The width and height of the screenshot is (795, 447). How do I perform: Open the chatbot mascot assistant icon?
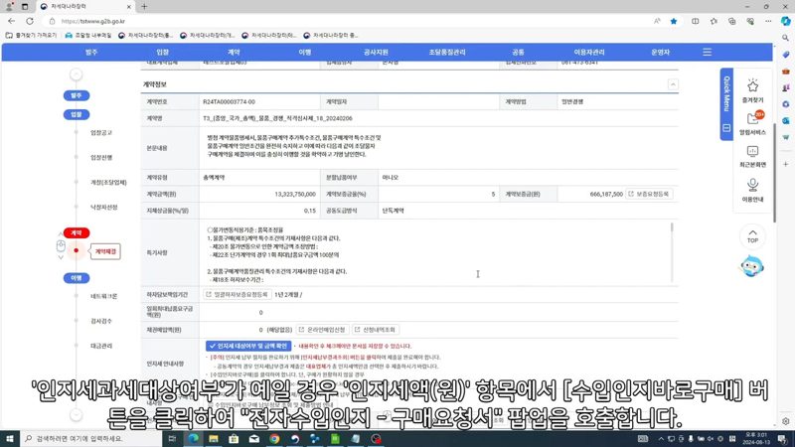click(752, 266)
